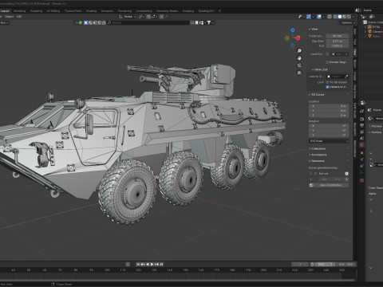Edit the clip End value field

(337, 45)
